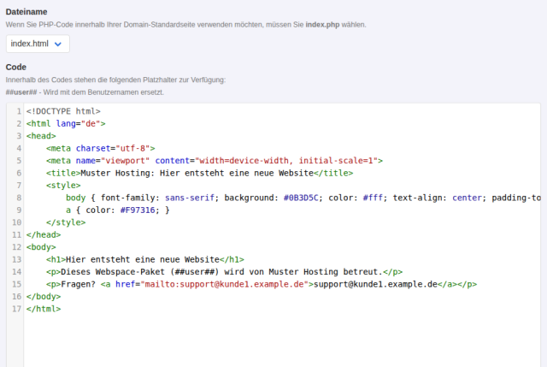Image resolution: width=547 pixels, height=367 pixels.
Task: Click the opening <head> tag line
Action: [x=41, y=136]
